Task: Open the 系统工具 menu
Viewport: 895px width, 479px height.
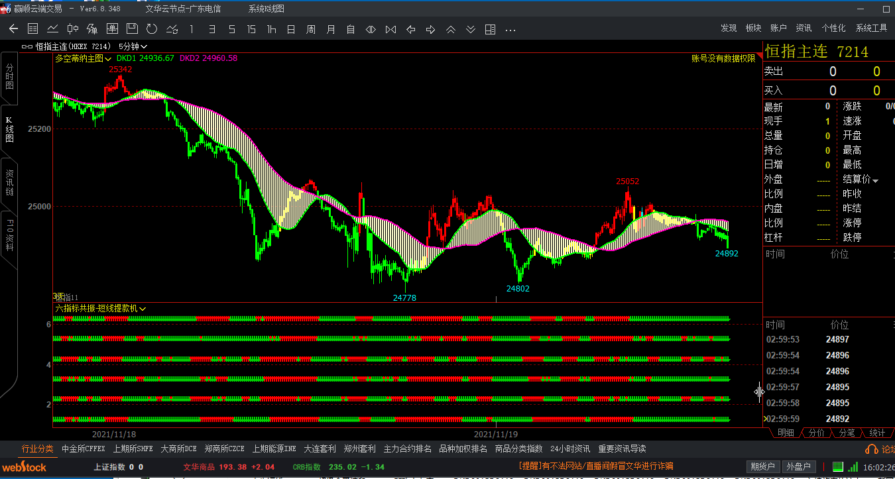Action: pyautogui.click(x=871, y=28)
